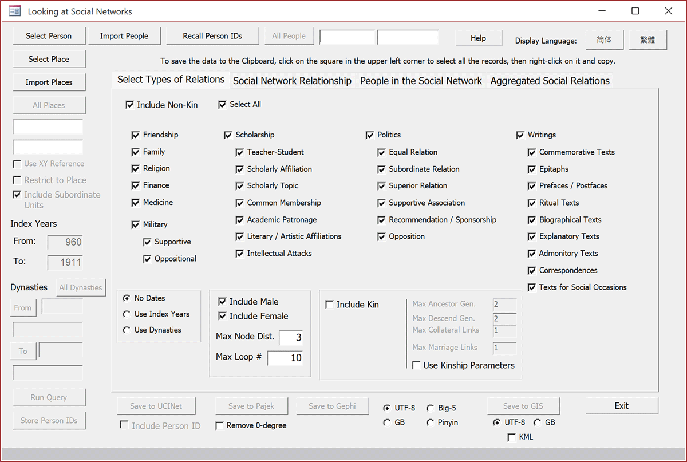Open People in the Social Network tab
687x462 pixels.
click(421, 81)
